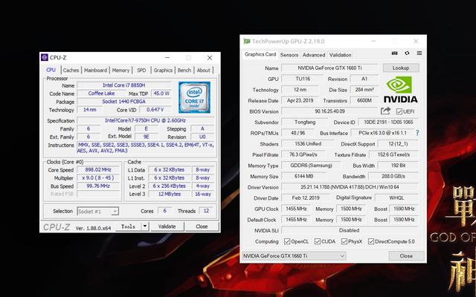Switch to the Mainboard tab

(x=96, y=70)
